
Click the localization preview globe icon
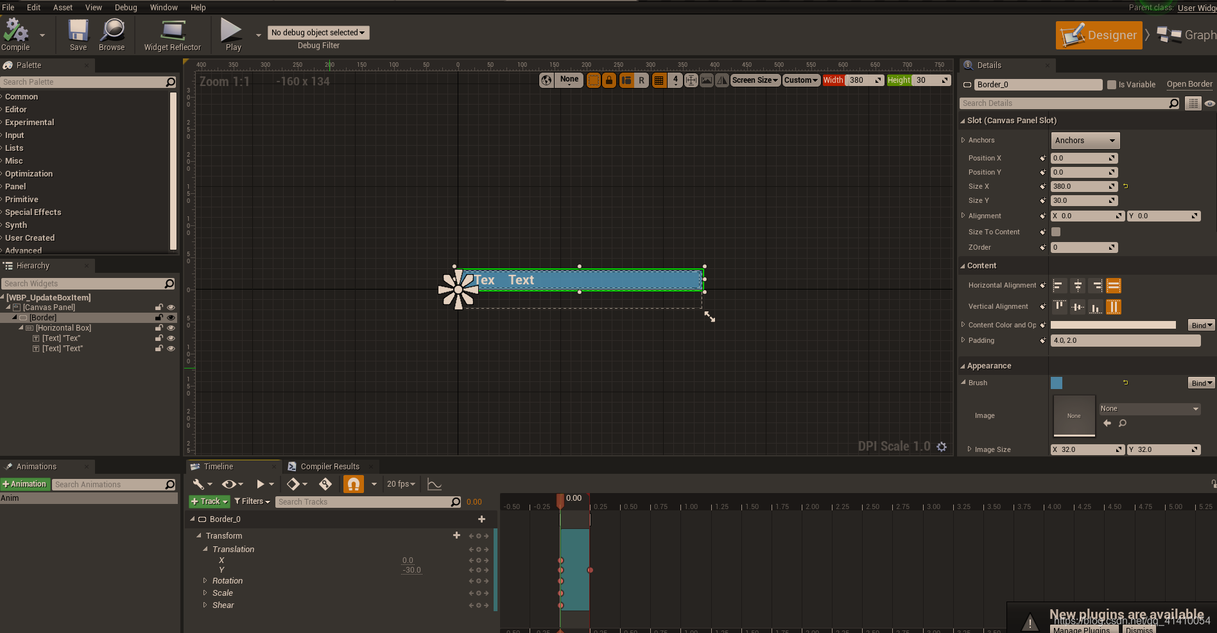546,80
